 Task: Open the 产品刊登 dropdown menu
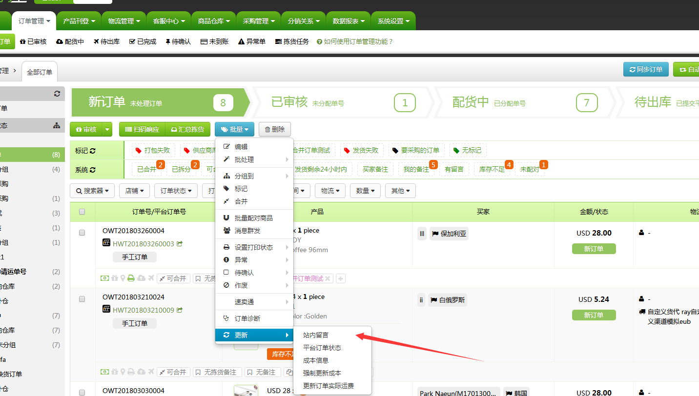(79, 21)
